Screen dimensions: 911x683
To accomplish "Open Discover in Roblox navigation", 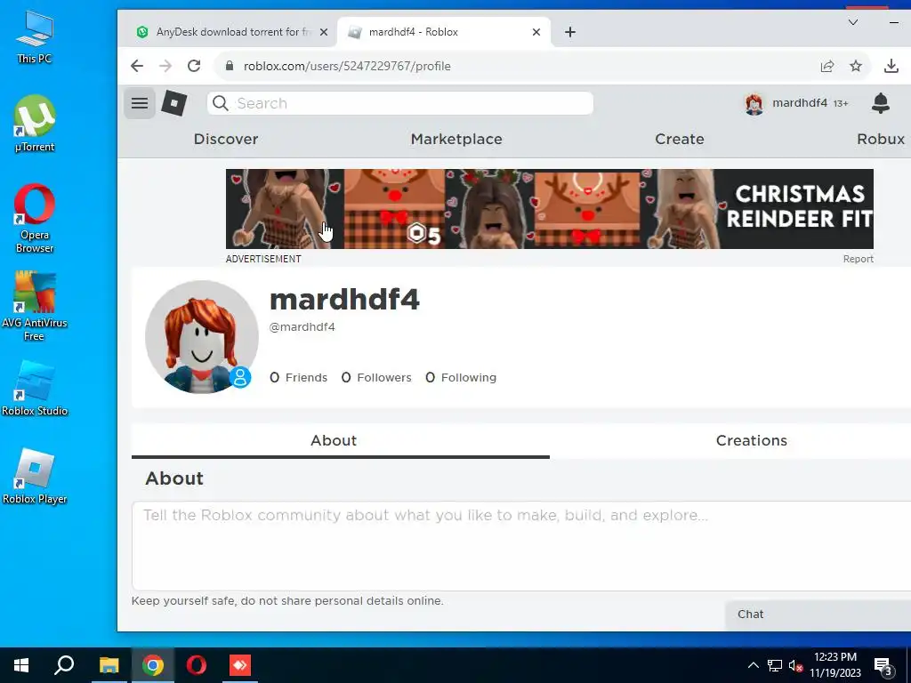I will point(226,140).
